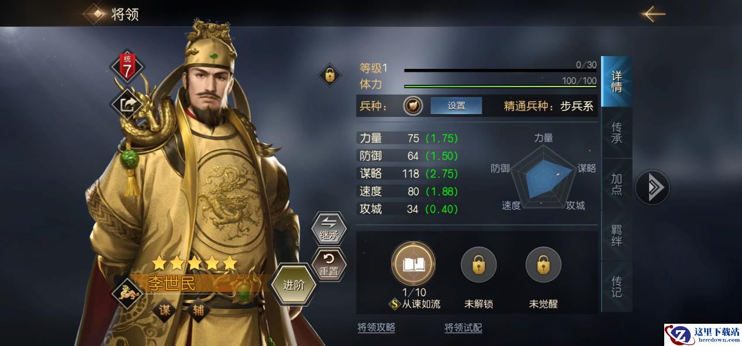742x346 pixels.
Task: Select the 进阶 advance hexagon button
Action: pos(294,285)
